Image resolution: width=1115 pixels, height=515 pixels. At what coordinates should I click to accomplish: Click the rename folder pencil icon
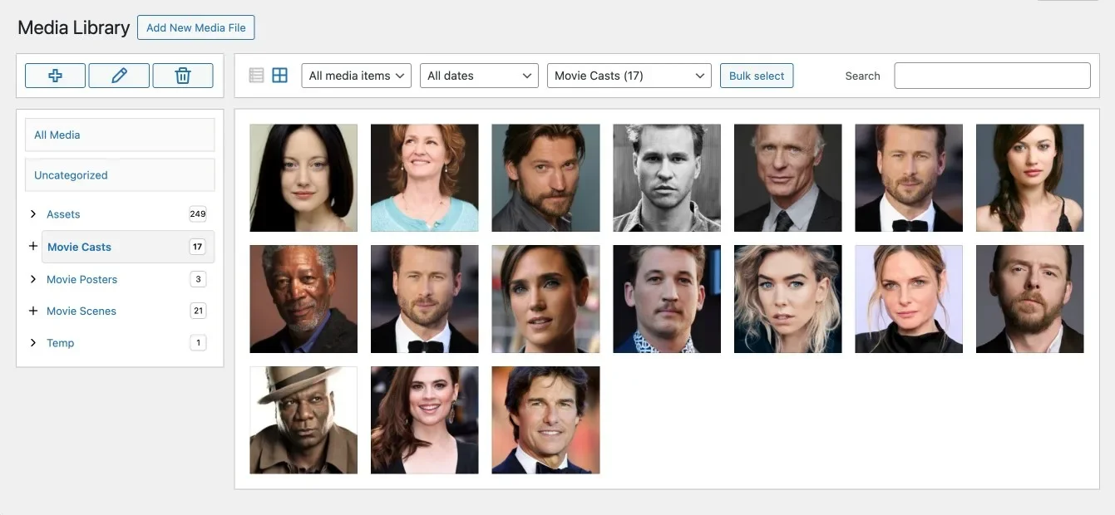pos(119,76)
